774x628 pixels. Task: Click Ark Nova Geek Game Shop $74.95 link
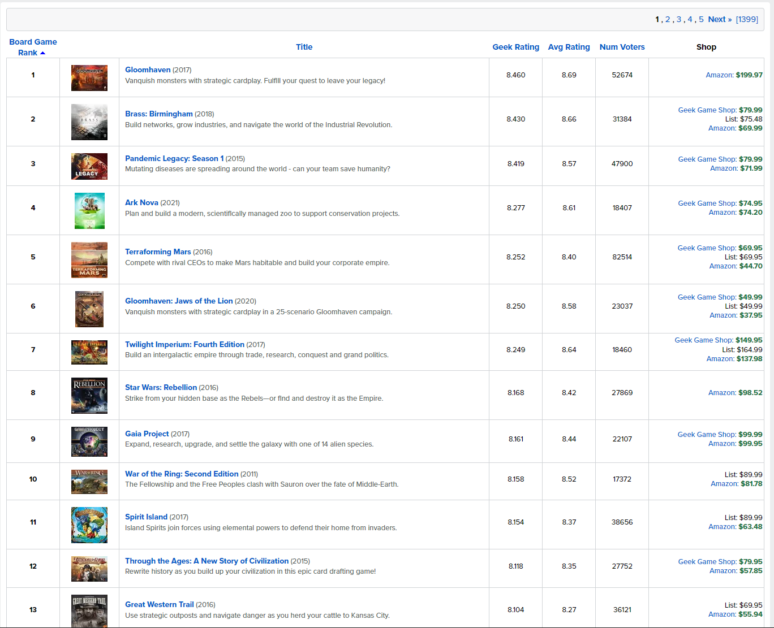coord(720,203)
